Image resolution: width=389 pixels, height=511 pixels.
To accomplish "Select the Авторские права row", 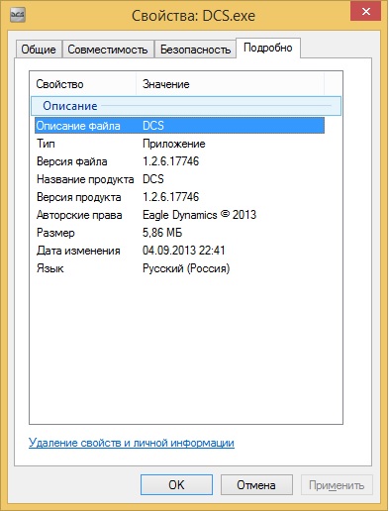I will [179, 215].
